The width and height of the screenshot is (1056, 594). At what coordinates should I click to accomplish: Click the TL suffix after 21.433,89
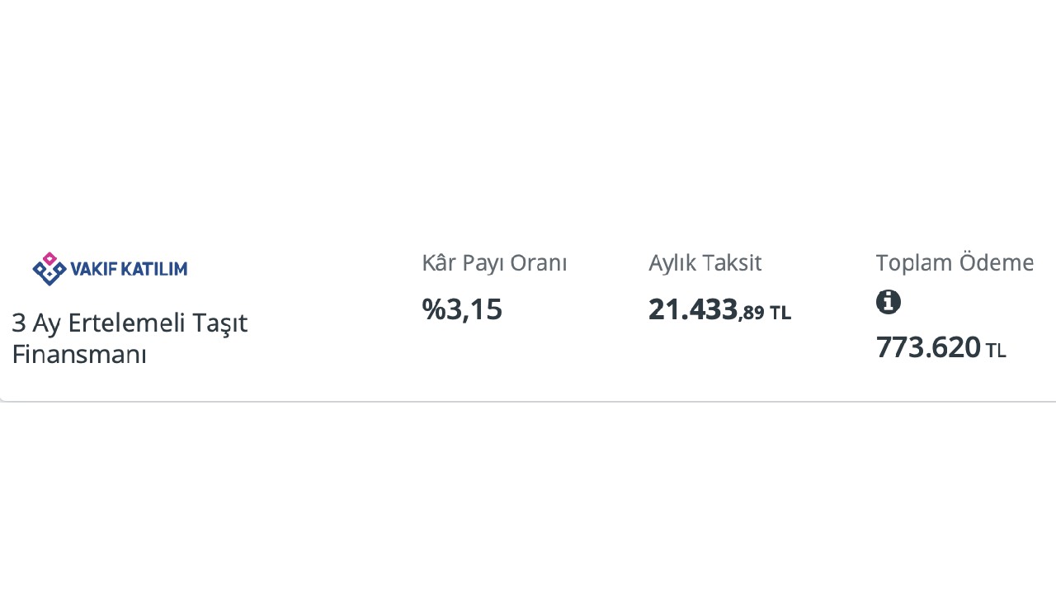780,313
